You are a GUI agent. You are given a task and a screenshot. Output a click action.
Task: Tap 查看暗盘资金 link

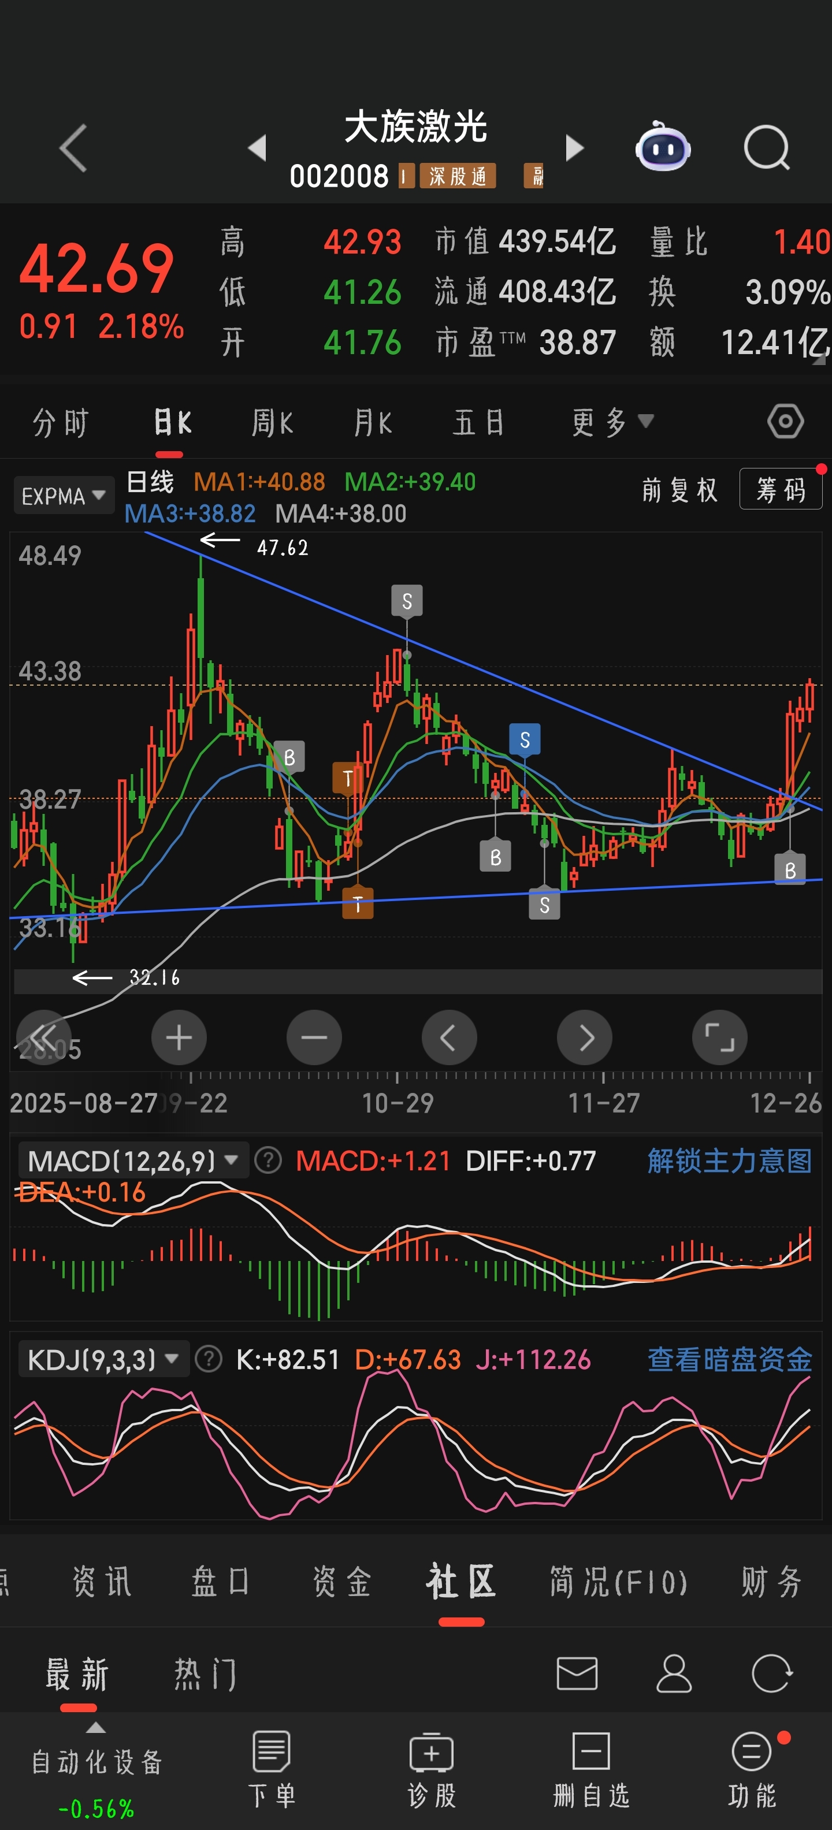click(730, 1359)
